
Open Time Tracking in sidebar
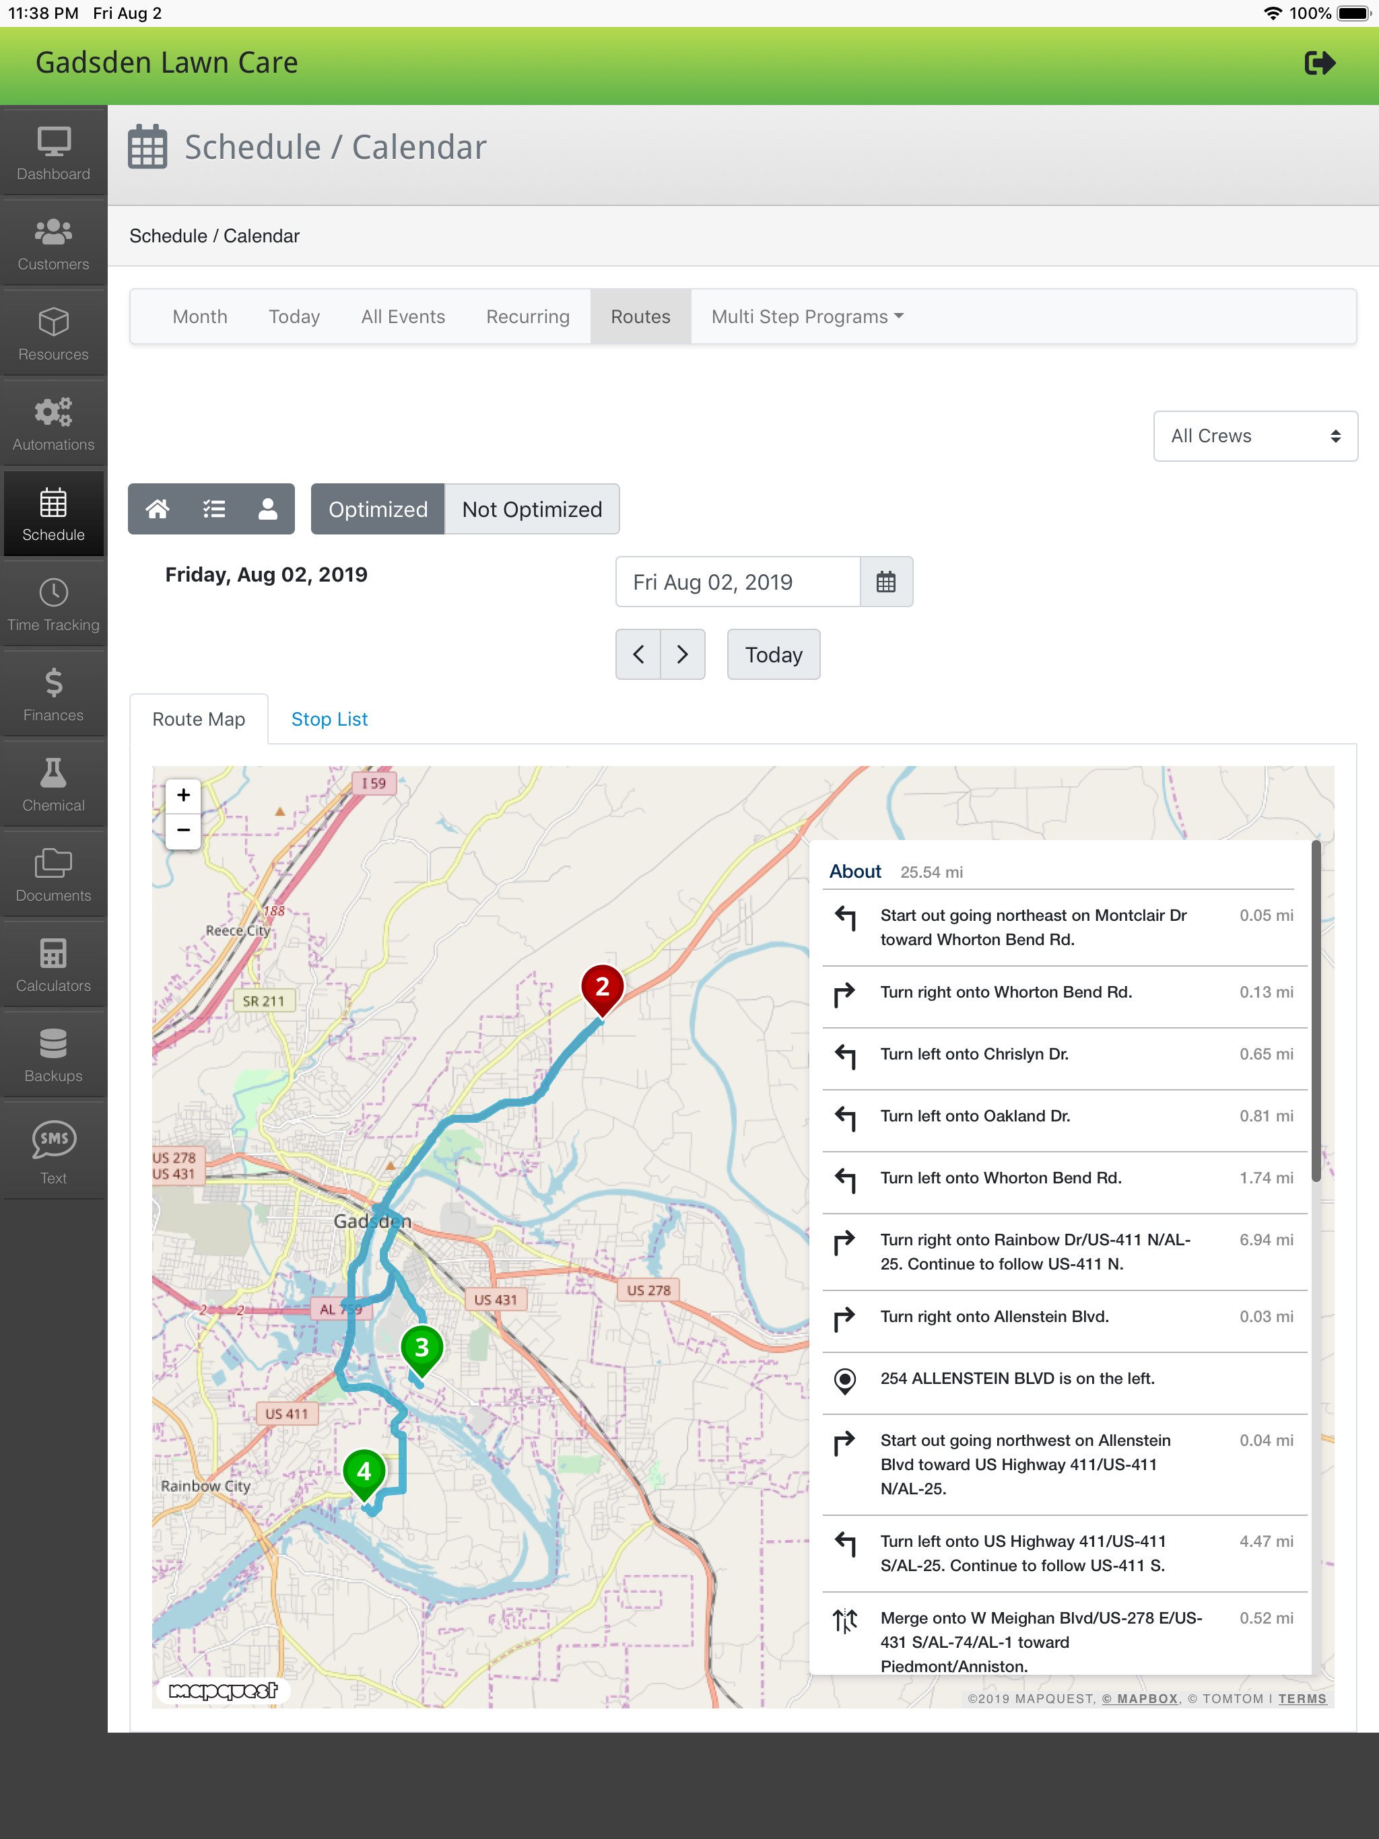pyautogui.click(x=53, y=604)
